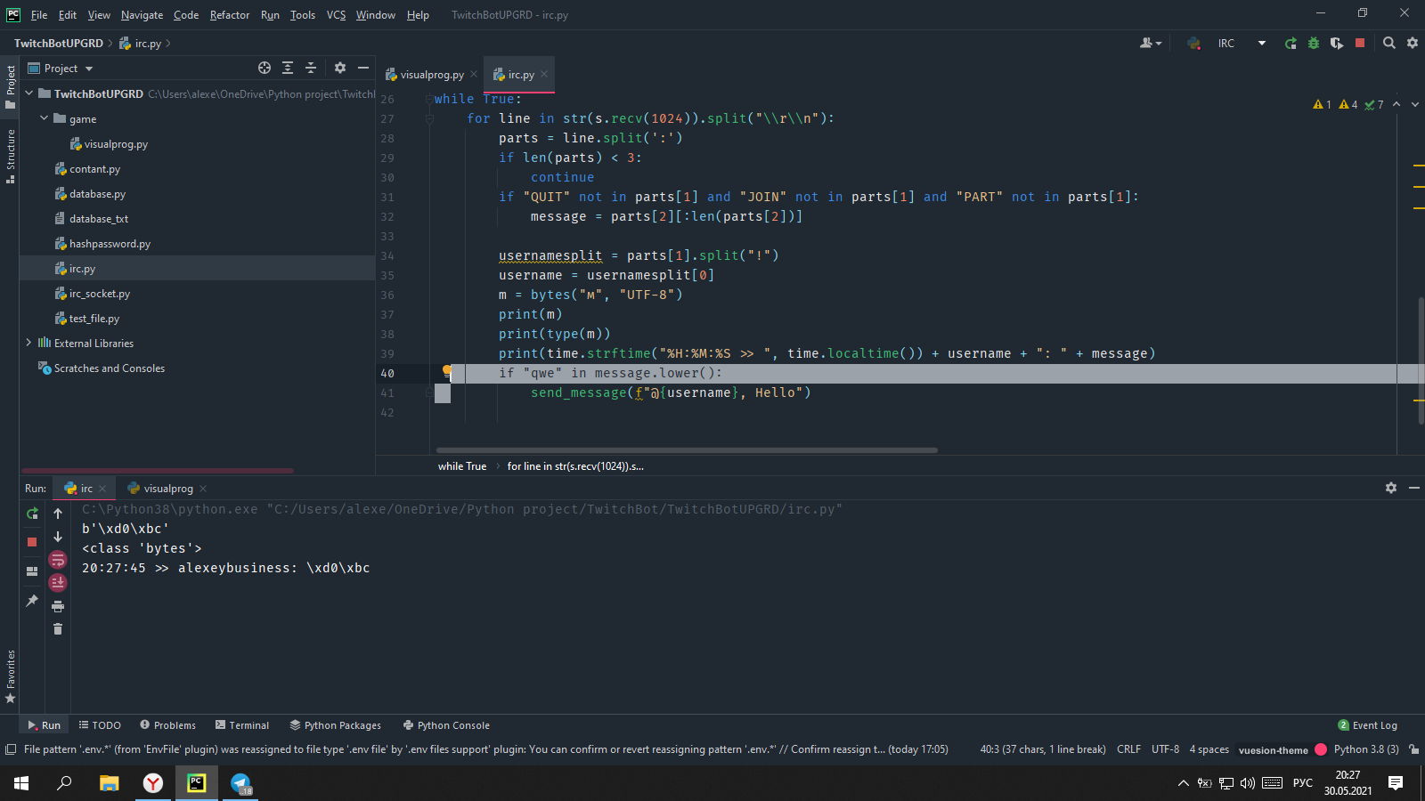Viewport: 1425px width, 801px height.
Task: Open the Refactor menu
Action: (230, 15)
